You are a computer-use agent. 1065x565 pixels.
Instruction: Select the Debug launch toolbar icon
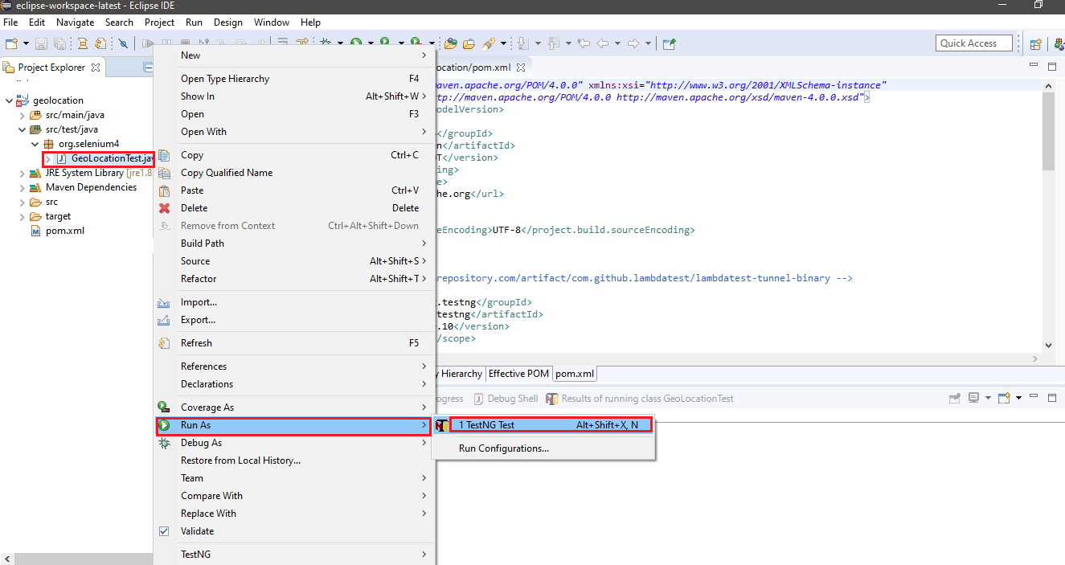pyautogui.click(x=326, y=43)
